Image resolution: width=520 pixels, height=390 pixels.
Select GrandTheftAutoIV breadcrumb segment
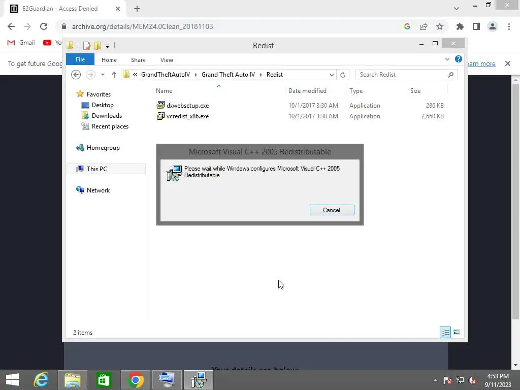click(x=166, y=75)
